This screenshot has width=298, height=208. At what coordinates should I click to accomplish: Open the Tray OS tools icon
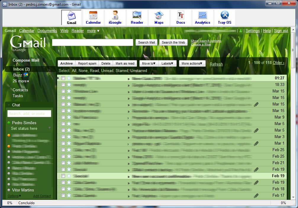224,15
